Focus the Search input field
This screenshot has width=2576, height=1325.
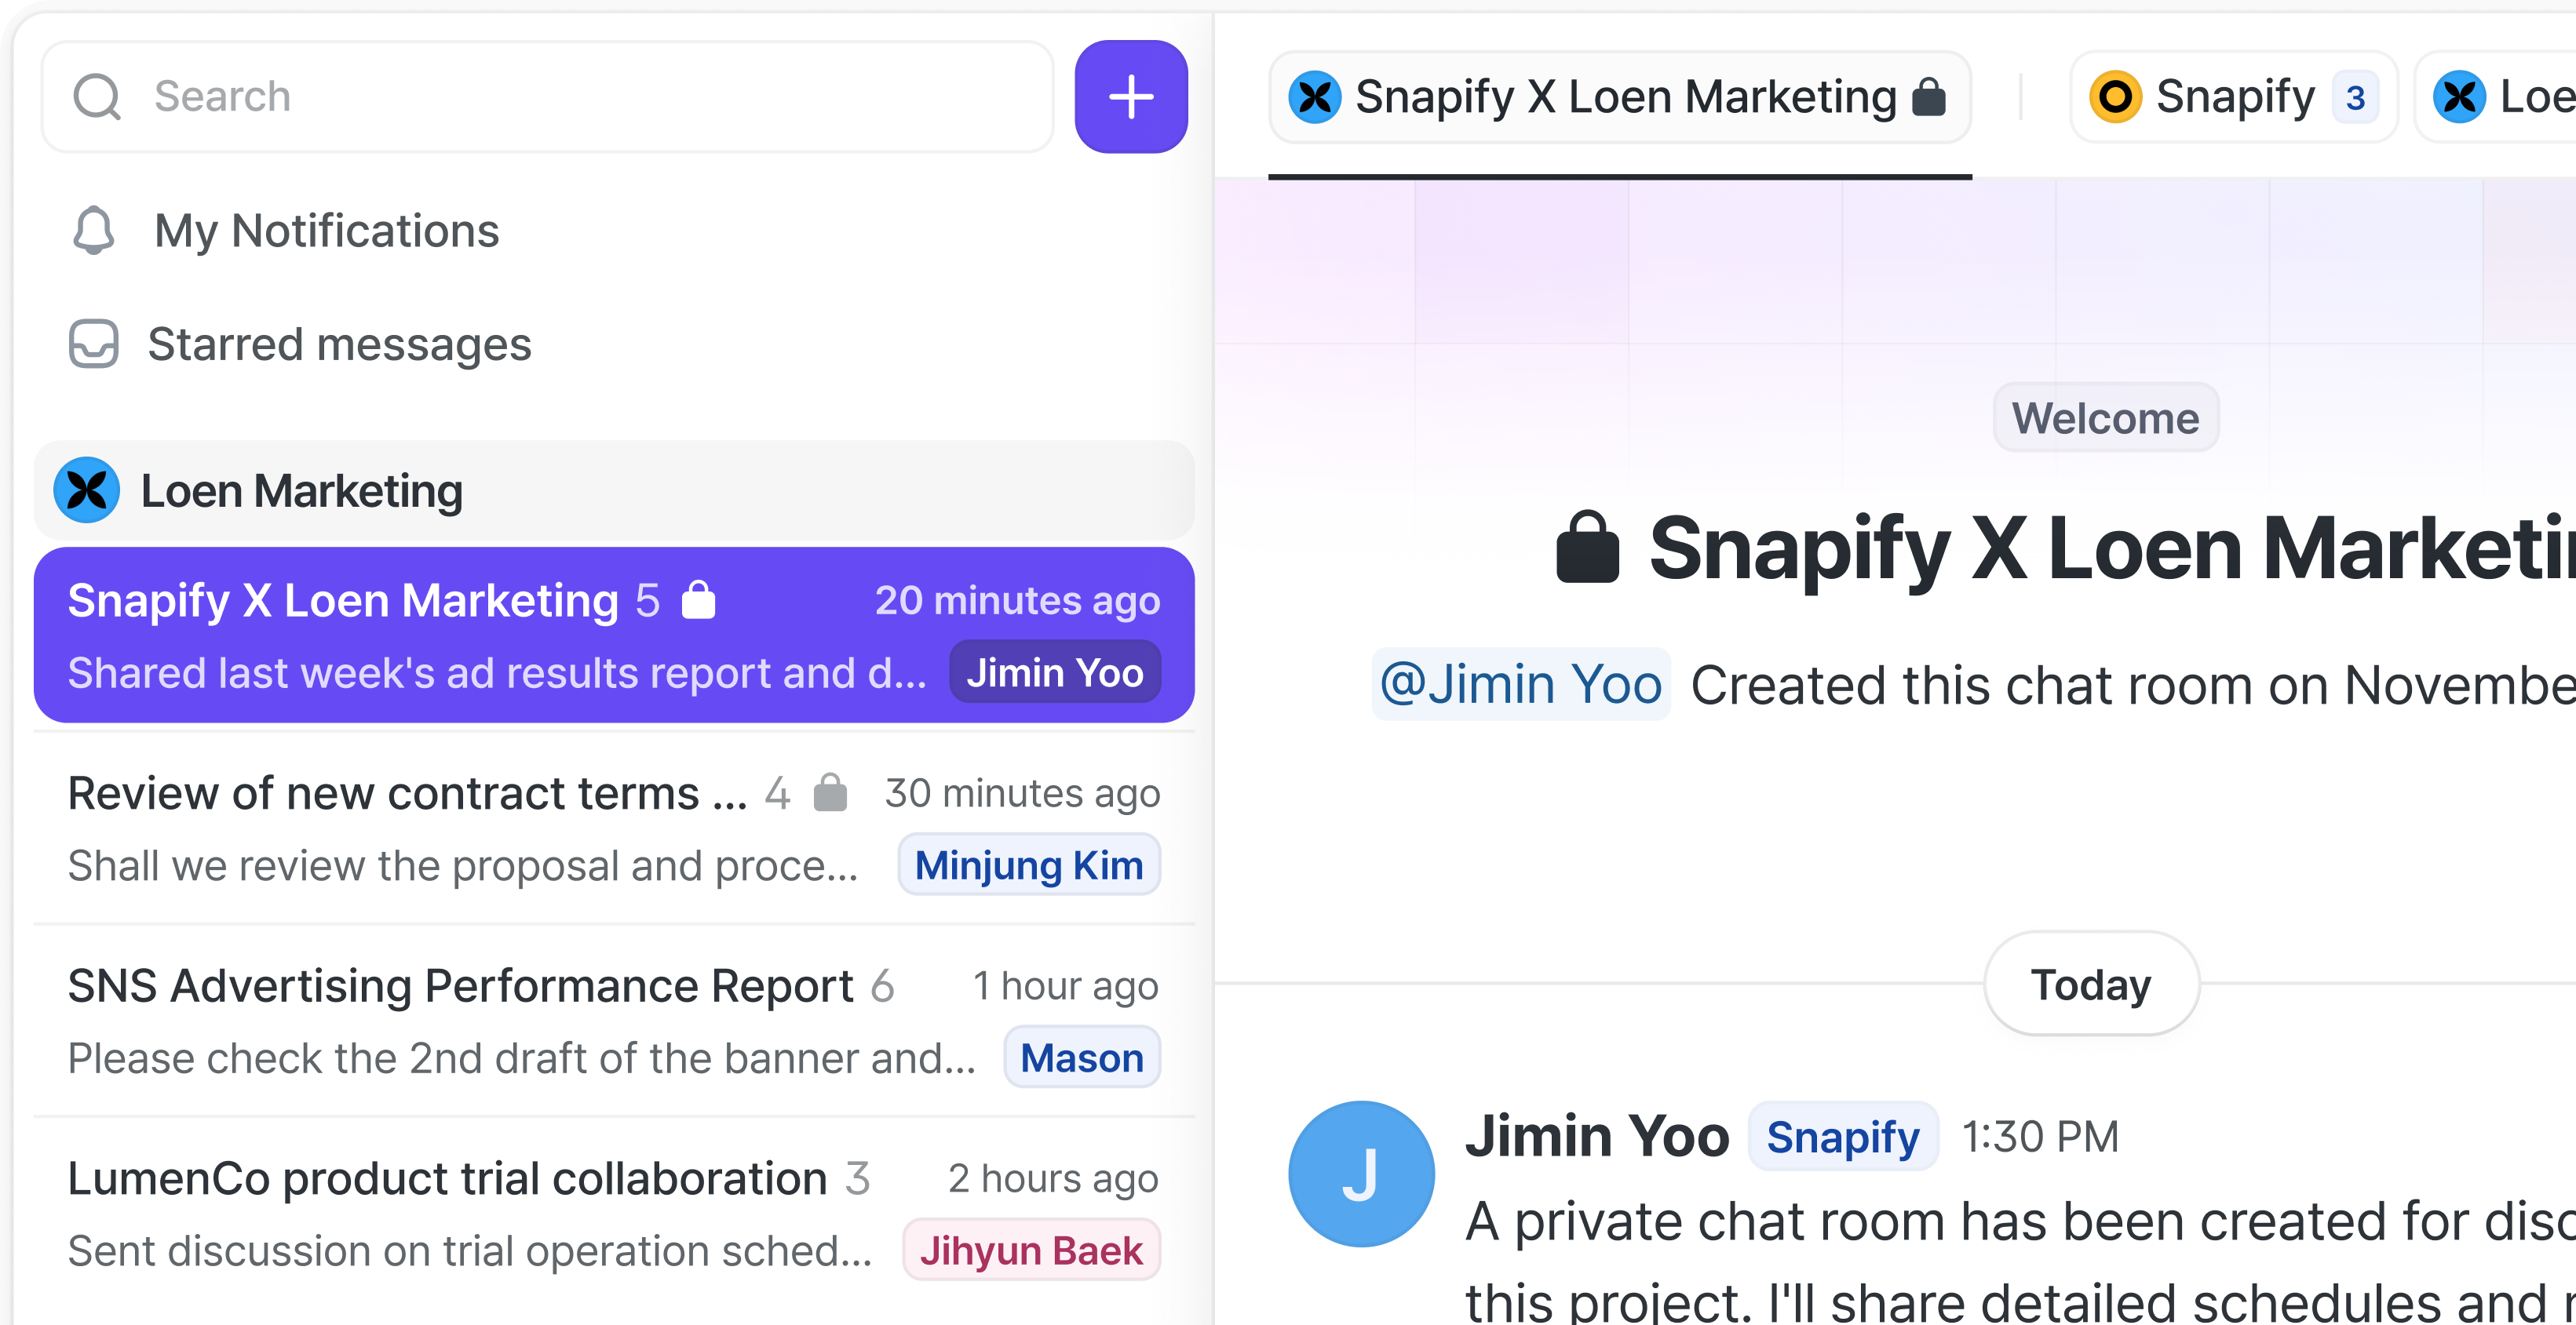tap(548, 97)
